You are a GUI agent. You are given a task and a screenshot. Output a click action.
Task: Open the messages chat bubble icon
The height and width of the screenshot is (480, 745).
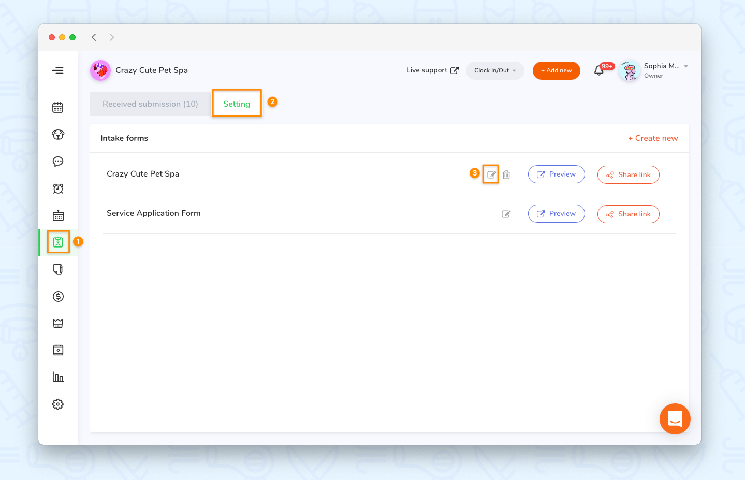pos(58,162)
